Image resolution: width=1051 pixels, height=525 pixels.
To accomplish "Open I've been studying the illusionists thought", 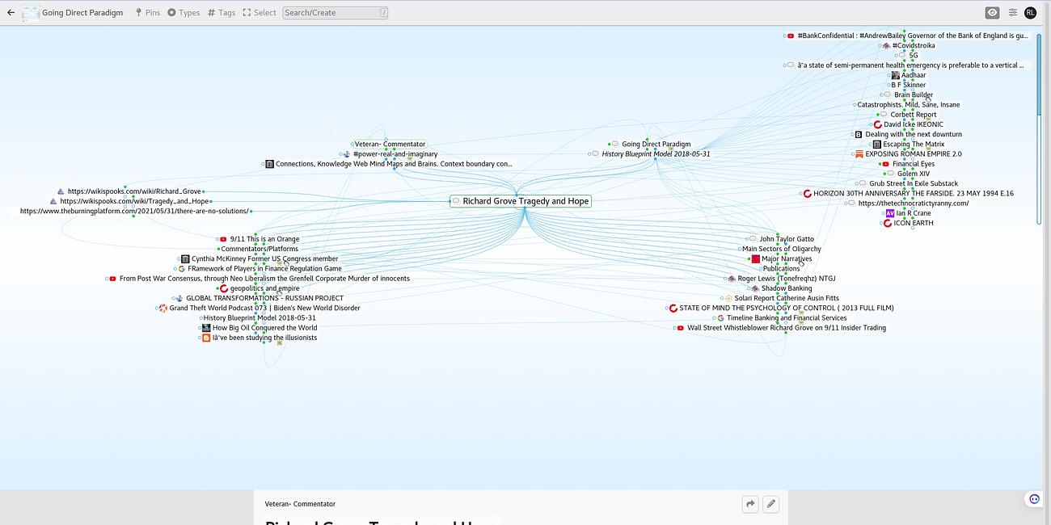I will click(x=264, y=338).
